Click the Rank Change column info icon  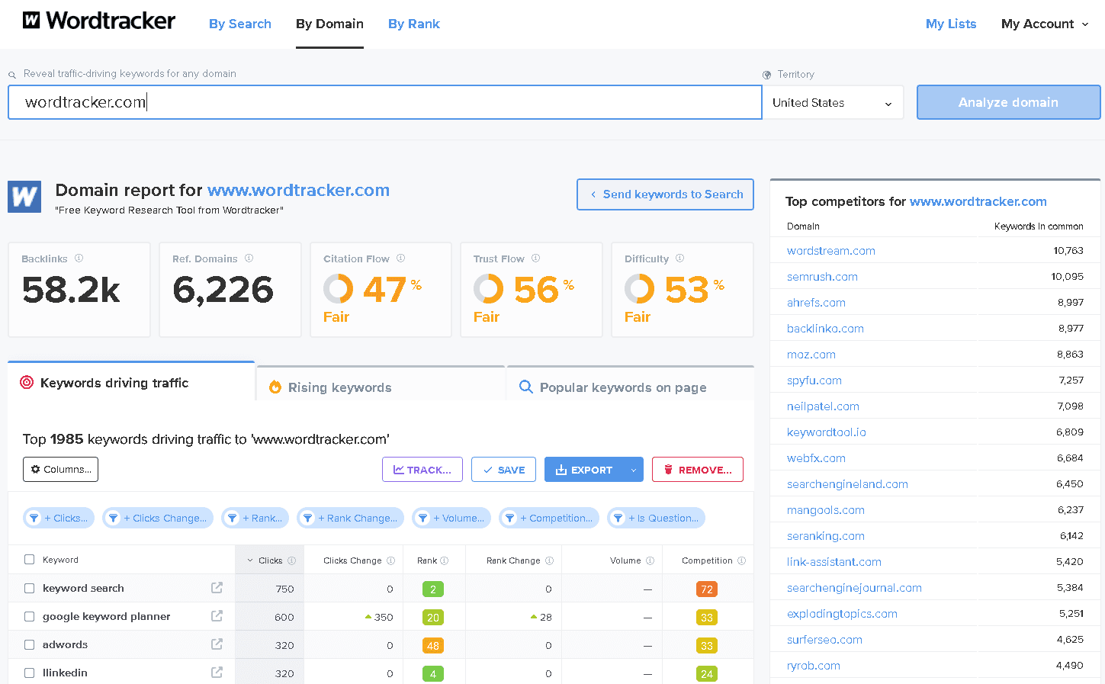[550, 560]
